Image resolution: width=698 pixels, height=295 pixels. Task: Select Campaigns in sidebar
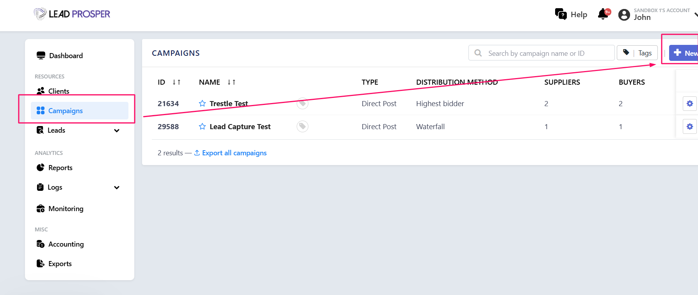pyautogui.click(x=80, y=110)
